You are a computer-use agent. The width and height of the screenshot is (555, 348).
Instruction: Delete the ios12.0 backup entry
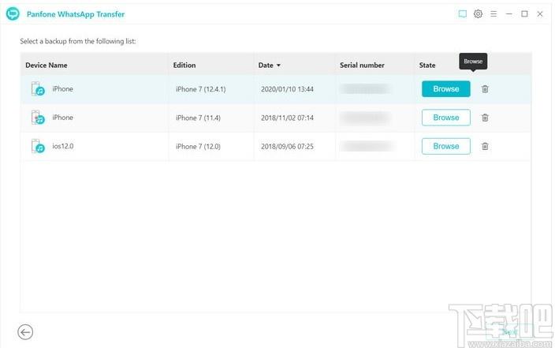[485, 146]
